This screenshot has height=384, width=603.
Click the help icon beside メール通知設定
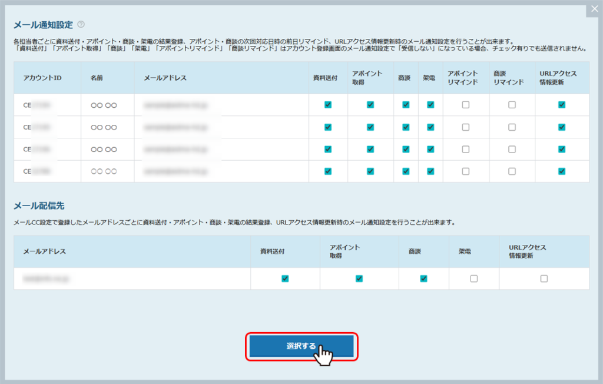click(x=81, y=25)
